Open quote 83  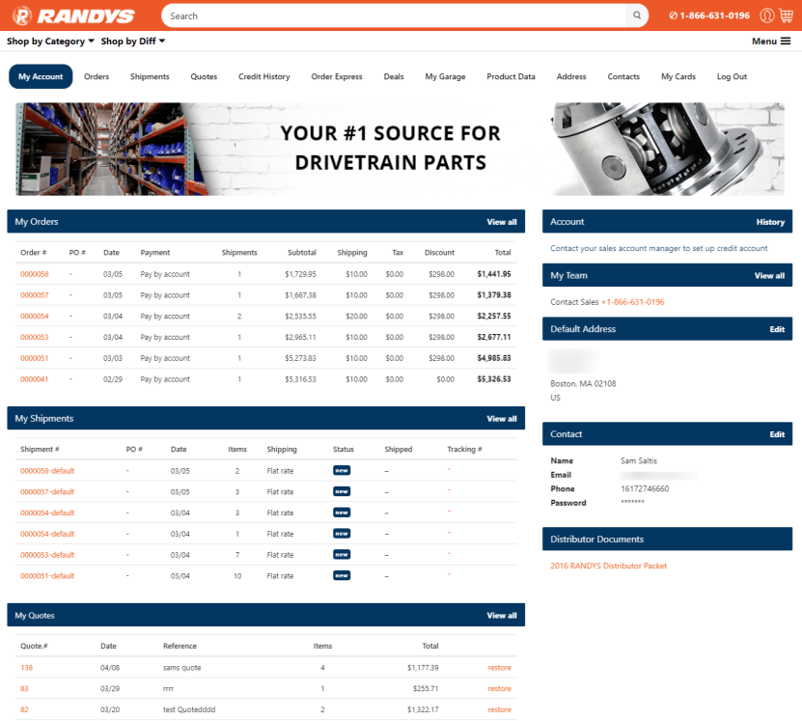[24, 688]
